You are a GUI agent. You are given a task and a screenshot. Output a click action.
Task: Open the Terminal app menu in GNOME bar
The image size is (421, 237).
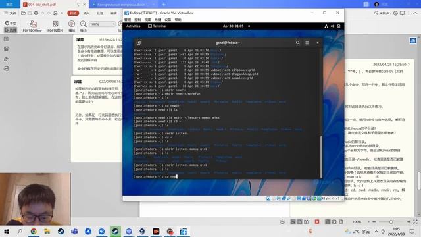(157, 26)
